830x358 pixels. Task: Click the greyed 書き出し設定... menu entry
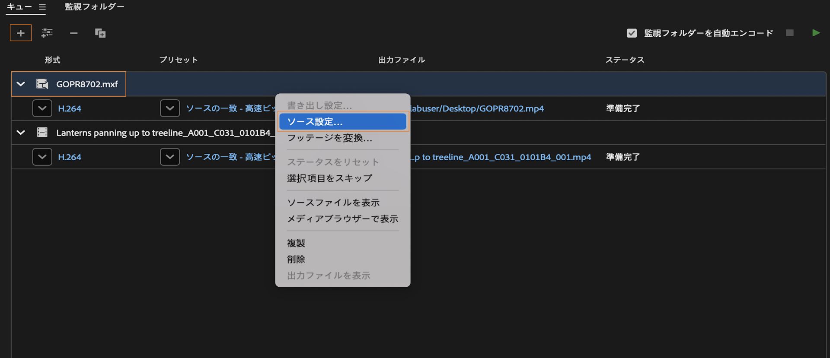coord(319,105)
